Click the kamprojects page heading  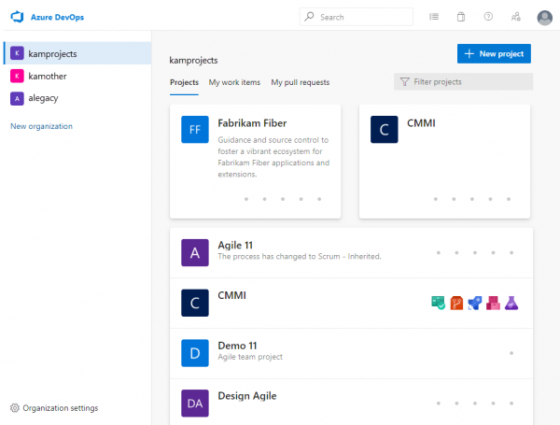click(x=193, y=60)
